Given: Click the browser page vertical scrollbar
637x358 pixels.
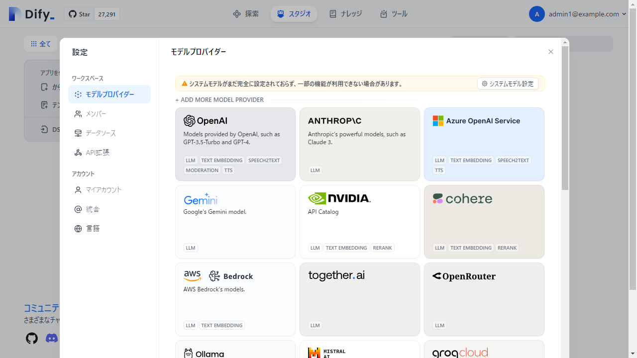Looking at the screenshot, I should click(633, 149).
